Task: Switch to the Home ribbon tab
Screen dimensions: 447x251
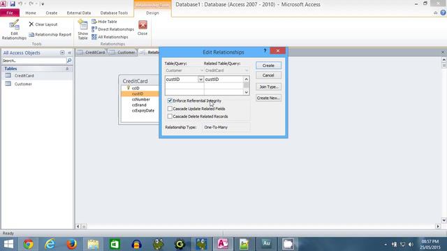Action: (31, 13)
